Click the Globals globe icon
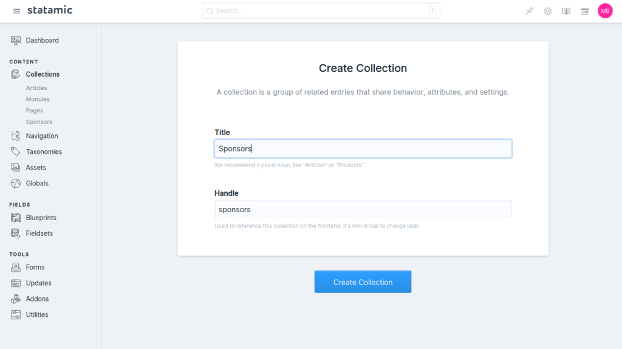This screenshot has height=349, width=622. click(x=15, y=184)
